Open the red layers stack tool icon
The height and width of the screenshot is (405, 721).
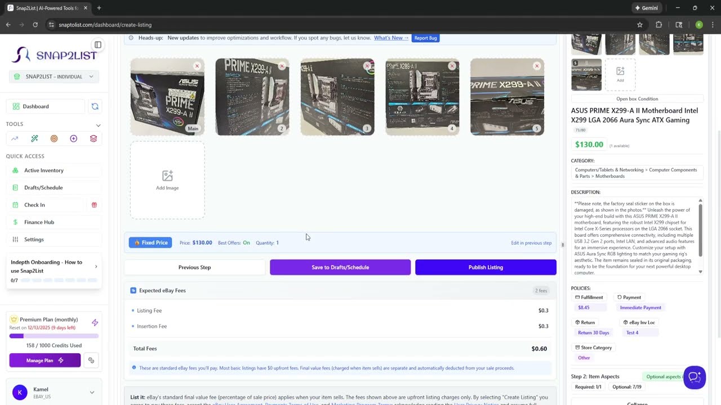[94, 138]
